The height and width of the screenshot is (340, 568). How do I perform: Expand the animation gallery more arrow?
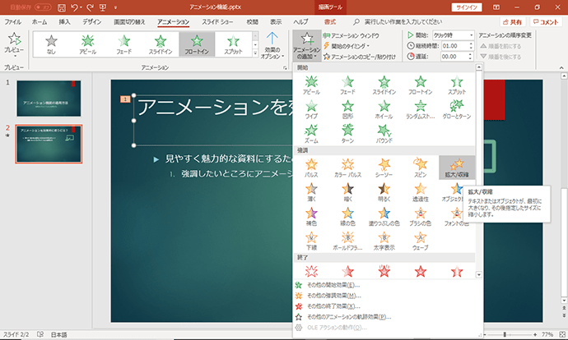click(255, 53)
